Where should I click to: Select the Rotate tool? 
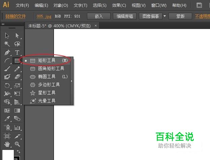click(7, 85)
